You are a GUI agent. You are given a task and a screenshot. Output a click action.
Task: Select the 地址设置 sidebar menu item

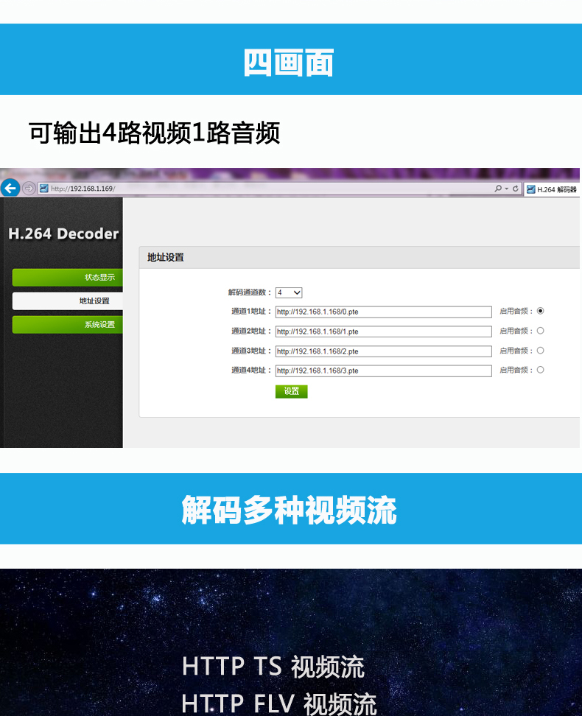coord(67,301)
